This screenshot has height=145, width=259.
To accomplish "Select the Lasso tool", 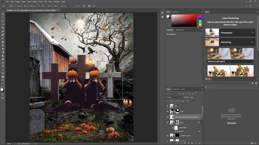I will [x=3, y=21].
